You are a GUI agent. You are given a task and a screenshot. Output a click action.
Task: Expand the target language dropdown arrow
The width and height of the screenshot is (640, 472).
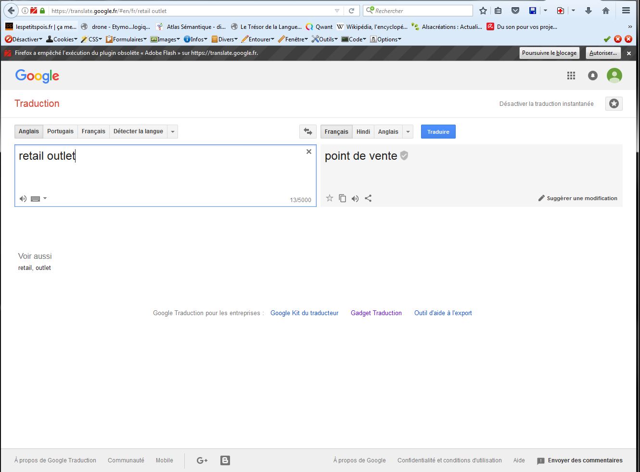408,132
